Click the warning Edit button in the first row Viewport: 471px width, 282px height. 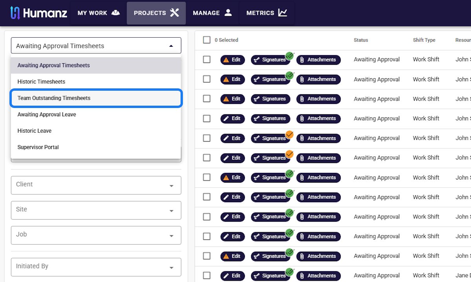point(232,60)
